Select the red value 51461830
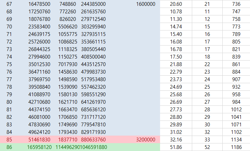This screenshot has height=151, width=250. tap(39, 140)
